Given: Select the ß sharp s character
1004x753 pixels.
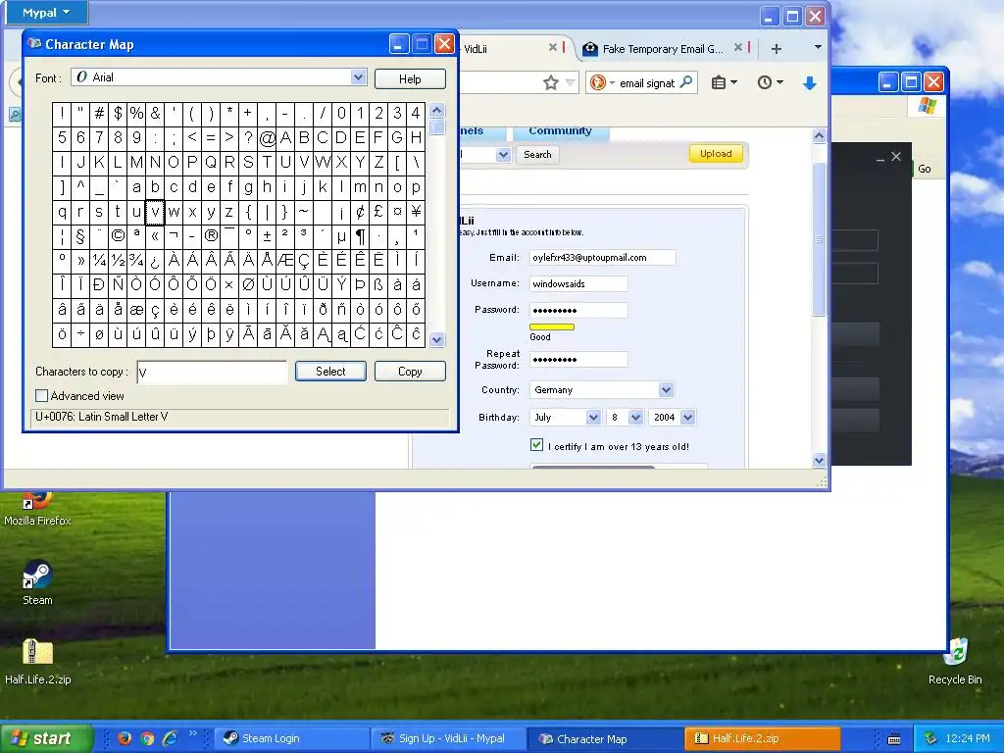Looking at the screenshot, I should pyautogui.click(x=378, y=285).
